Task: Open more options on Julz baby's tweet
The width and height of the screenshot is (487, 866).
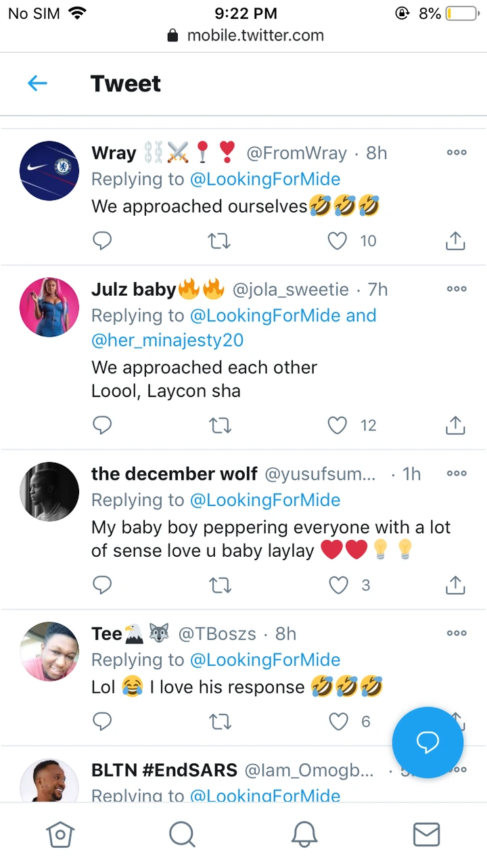Action: pos(457,289)
